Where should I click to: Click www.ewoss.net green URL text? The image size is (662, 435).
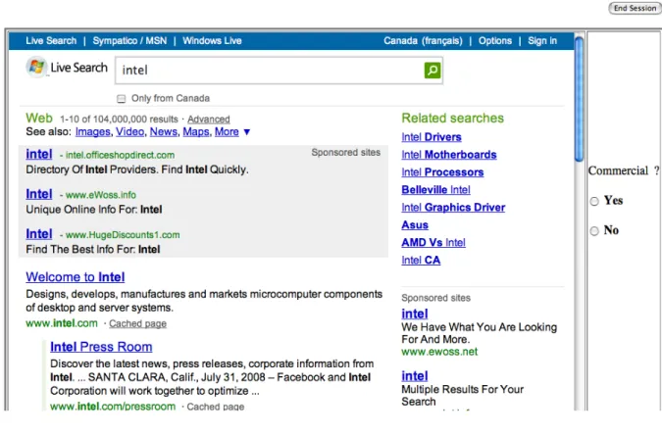click(439, 352)
